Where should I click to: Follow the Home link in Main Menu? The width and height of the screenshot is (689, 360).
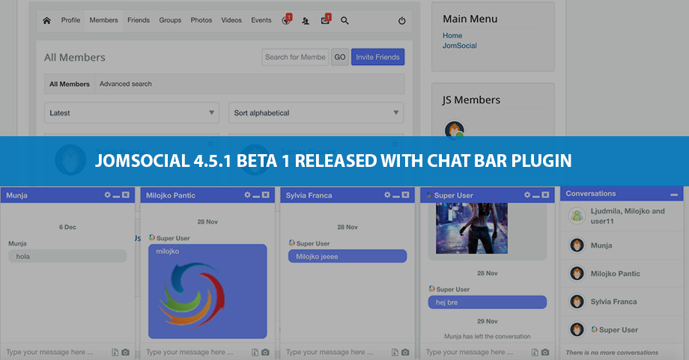pos(452,36)
